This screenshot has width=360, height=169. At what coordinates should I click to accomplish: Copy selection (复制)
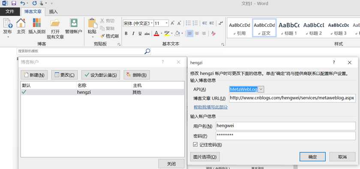pos(107,28)
